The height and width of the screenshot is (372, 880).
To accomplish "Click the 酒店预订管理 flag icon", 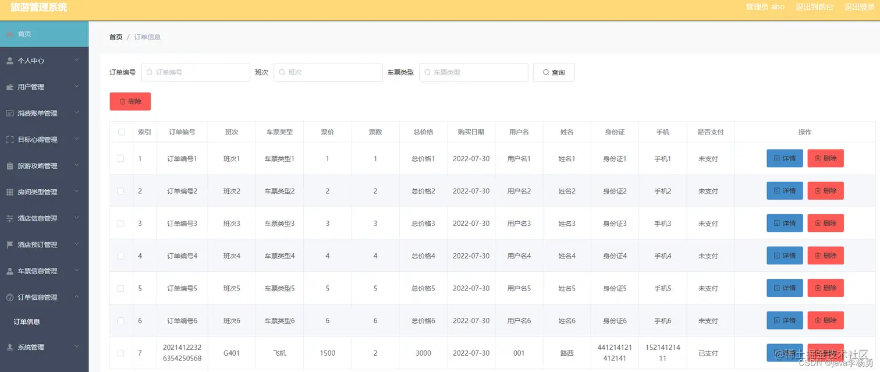I will point(10,245).
